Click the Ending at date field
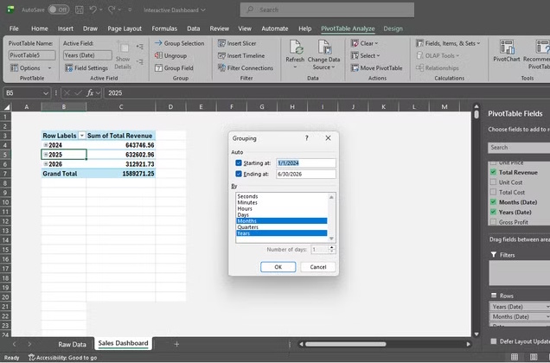This screenshot has width=550, height=363. pos(305,174)
